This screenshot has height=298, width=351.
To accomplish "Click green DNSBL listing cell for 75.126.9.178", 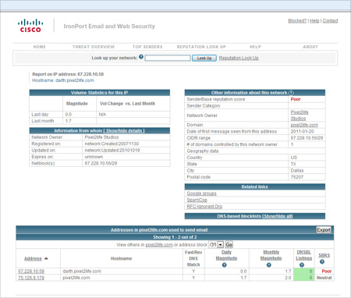I will pyautogui.click(x=304, y=278).
